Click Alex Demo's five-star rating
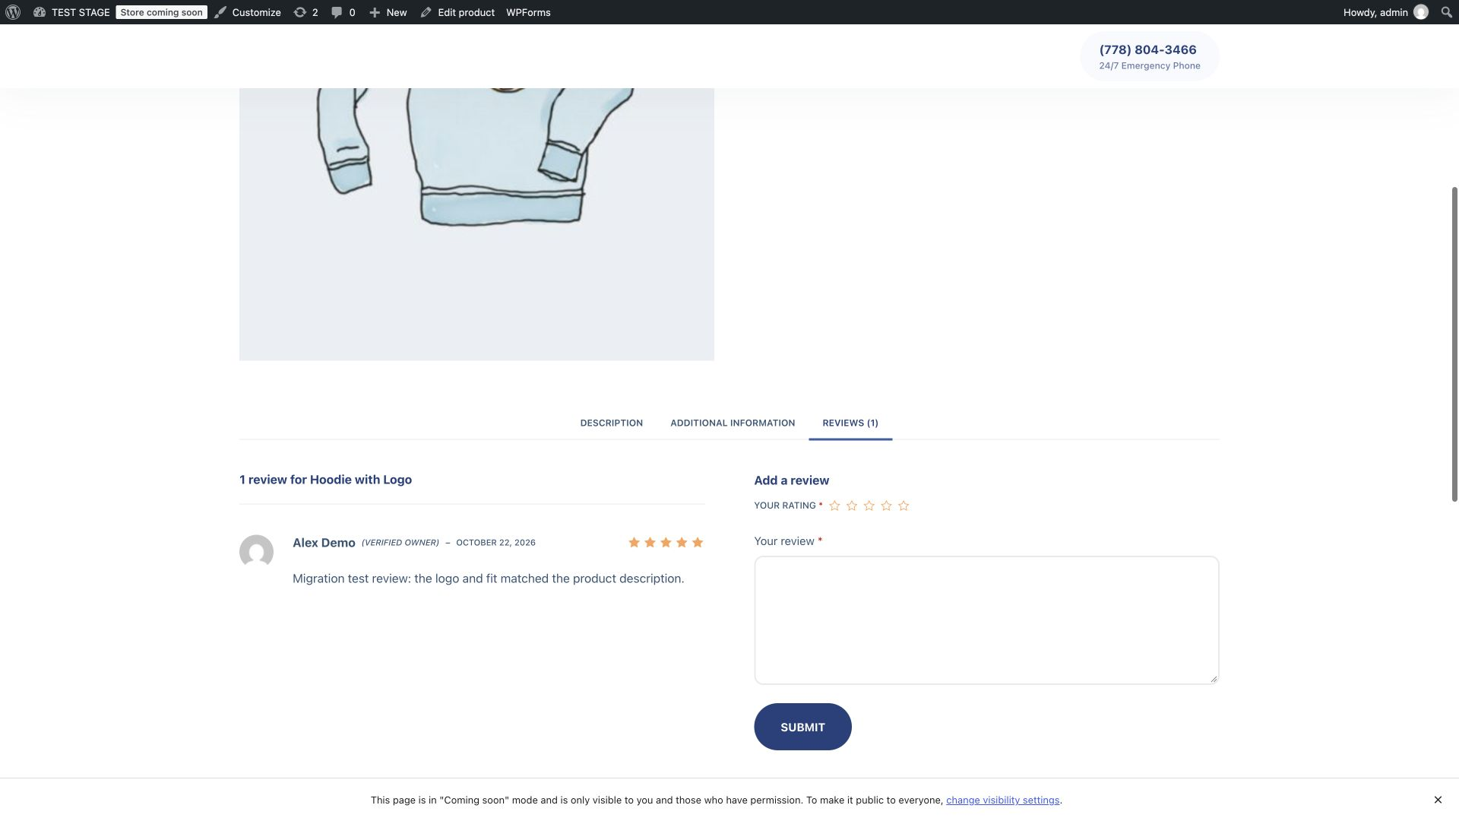The width and height of the screenshot is (1459, 821). click(x=666, y=543)
